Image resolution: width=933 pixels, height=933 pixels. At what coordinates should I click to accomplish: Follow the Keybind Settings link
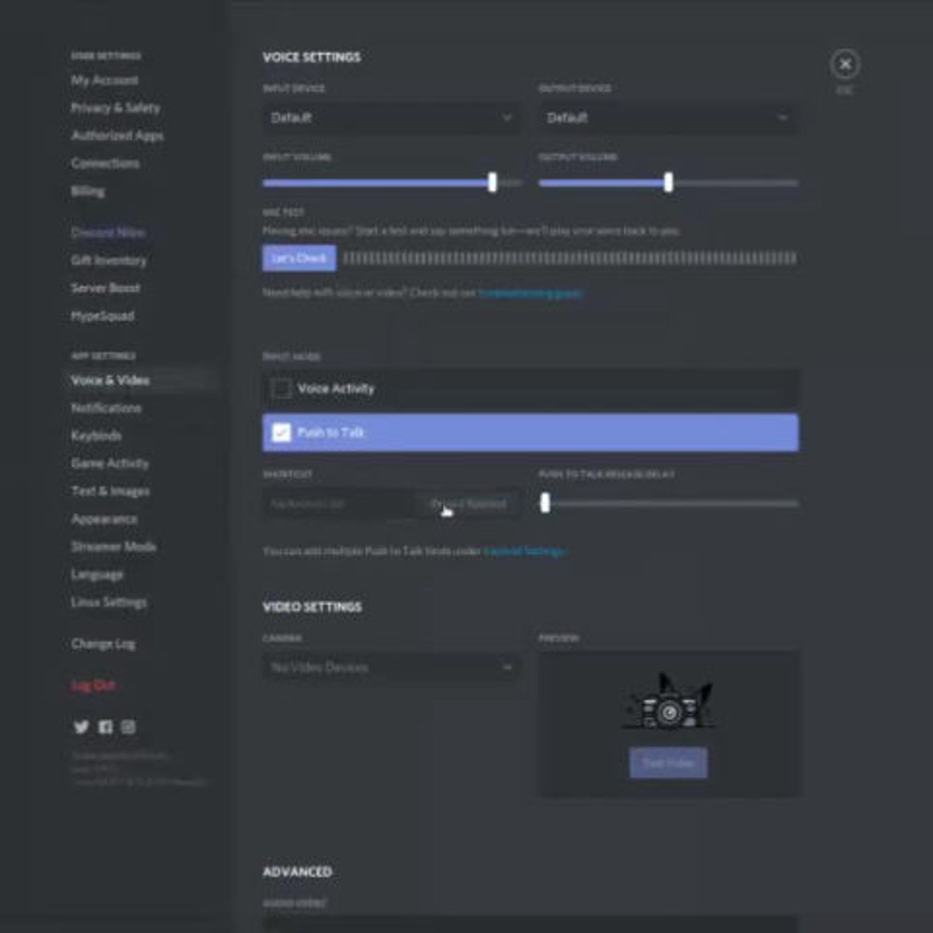525,551
